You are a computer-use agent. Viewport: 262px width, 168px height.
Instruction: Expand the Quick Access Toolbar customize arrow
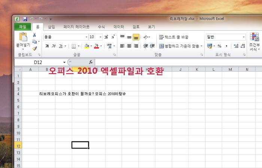coord(51,19)
